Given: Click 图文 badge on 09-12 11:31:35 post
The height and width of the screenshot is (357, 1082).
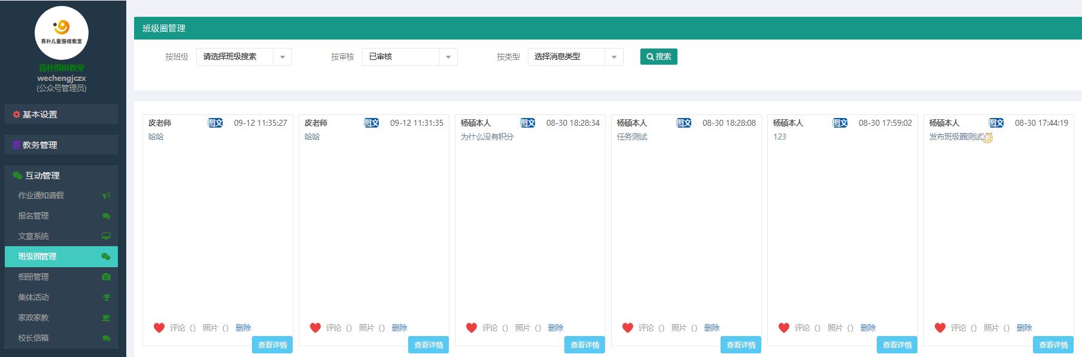Looking at the screenshot, I should 372,123.
